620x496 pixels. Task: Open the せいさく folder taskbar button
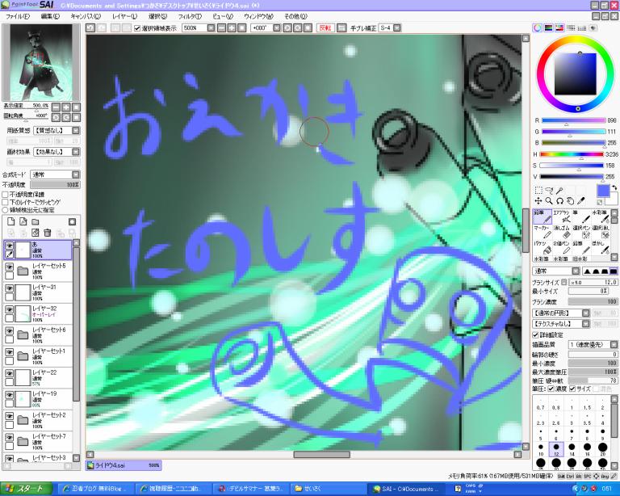pyautogui.click(x=329, y=489)
